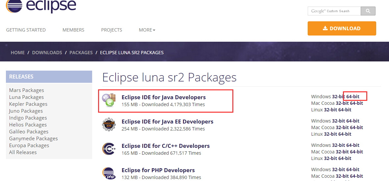Download Java Developers Windows 32-bit
Image resolution: width=389 pixels, height=181 pixels.
click(x=339, y=97)
